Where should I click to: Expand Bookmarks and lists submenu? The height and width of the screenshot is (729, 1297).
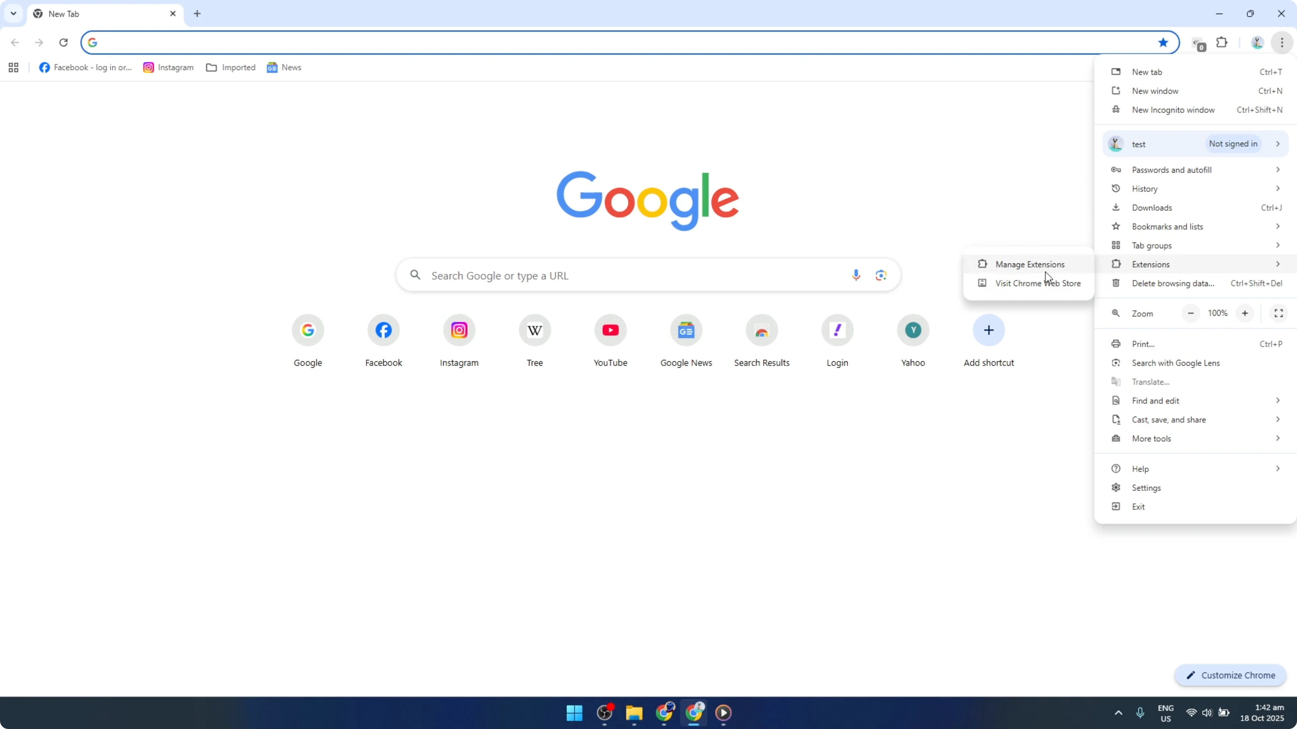pyautogui.click(x=1196, y=226)
